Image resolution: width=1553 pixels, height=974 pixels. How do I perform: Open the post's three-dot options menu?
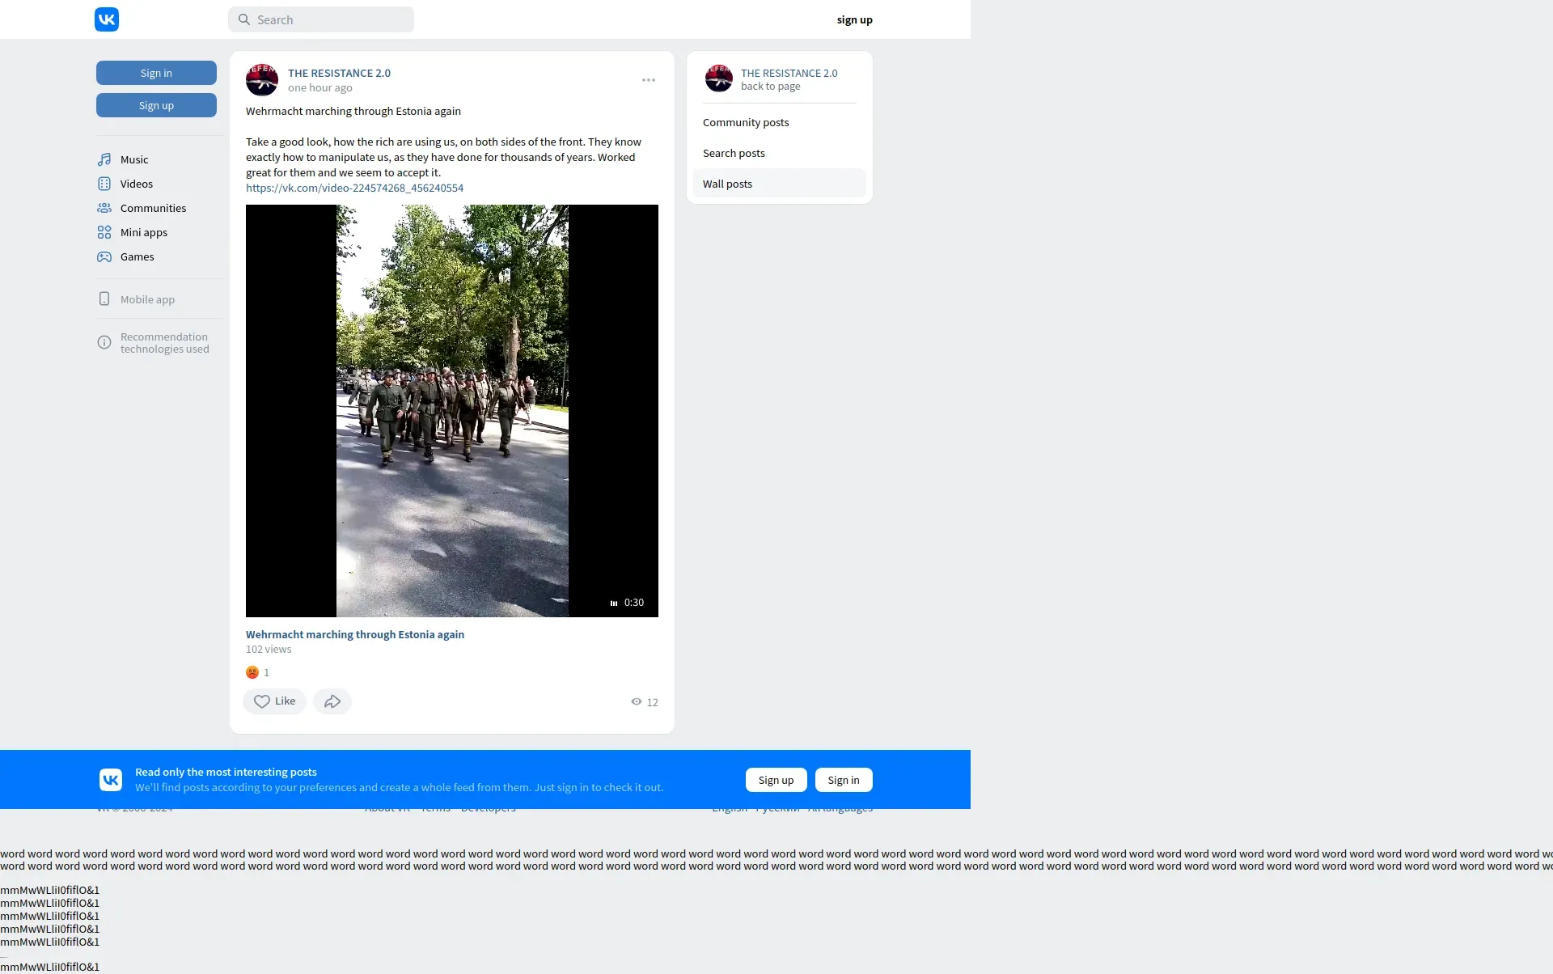coord(649,80)
